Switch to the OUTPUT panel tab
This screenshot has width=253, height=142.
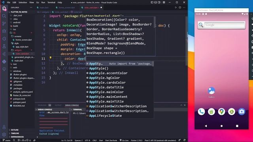point(58,105)
